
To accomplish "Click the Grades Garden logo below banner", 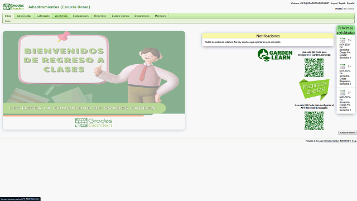I will [x=93, y=123].
